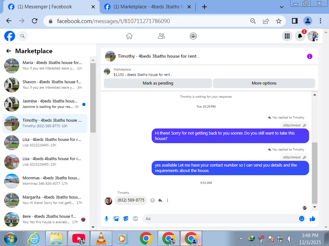This screenshot has width=329, height=246.
Task: Bookmark this tab with the star icon
Action: (x=279, y=21)
